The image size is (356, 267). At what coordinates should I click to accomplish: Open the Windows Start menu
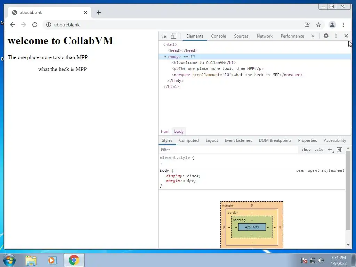9,260
